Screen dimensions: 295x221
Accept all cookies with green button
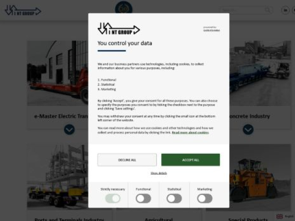pos(190,160)
